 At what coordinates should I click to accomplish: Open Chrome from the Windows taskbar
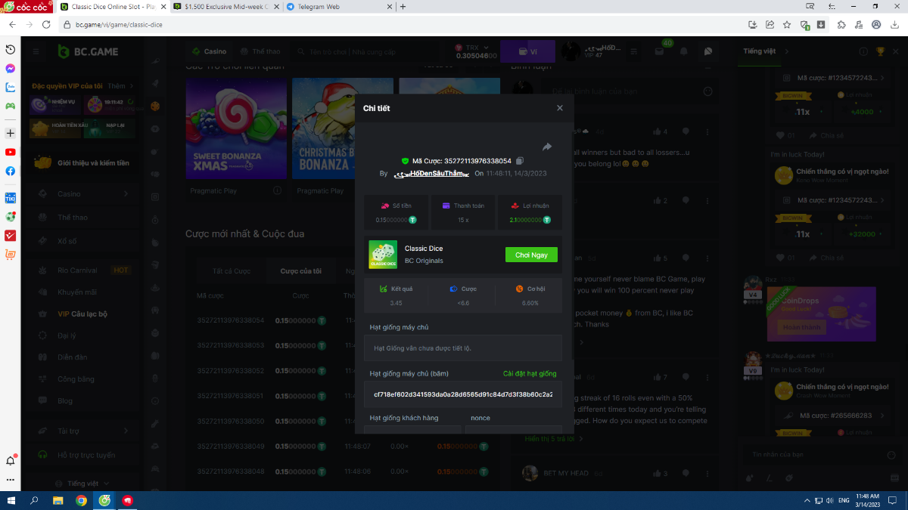(x=81, y=500)
